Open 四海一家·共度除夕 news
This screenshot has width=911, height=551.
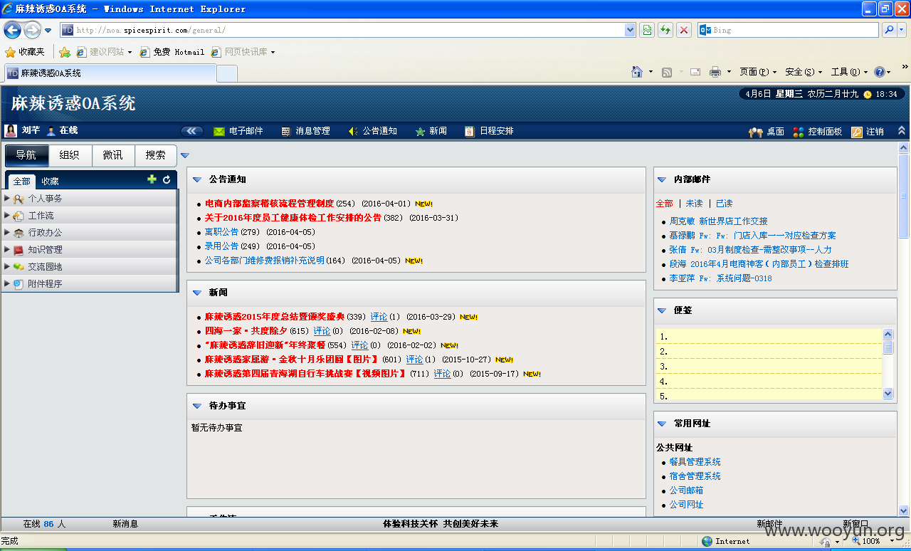pos(246,331)
